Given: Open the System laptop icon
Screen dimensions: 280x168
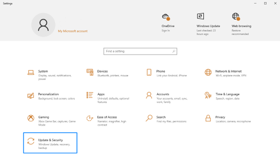Looking at the screenshot, I should coord(31,73).
